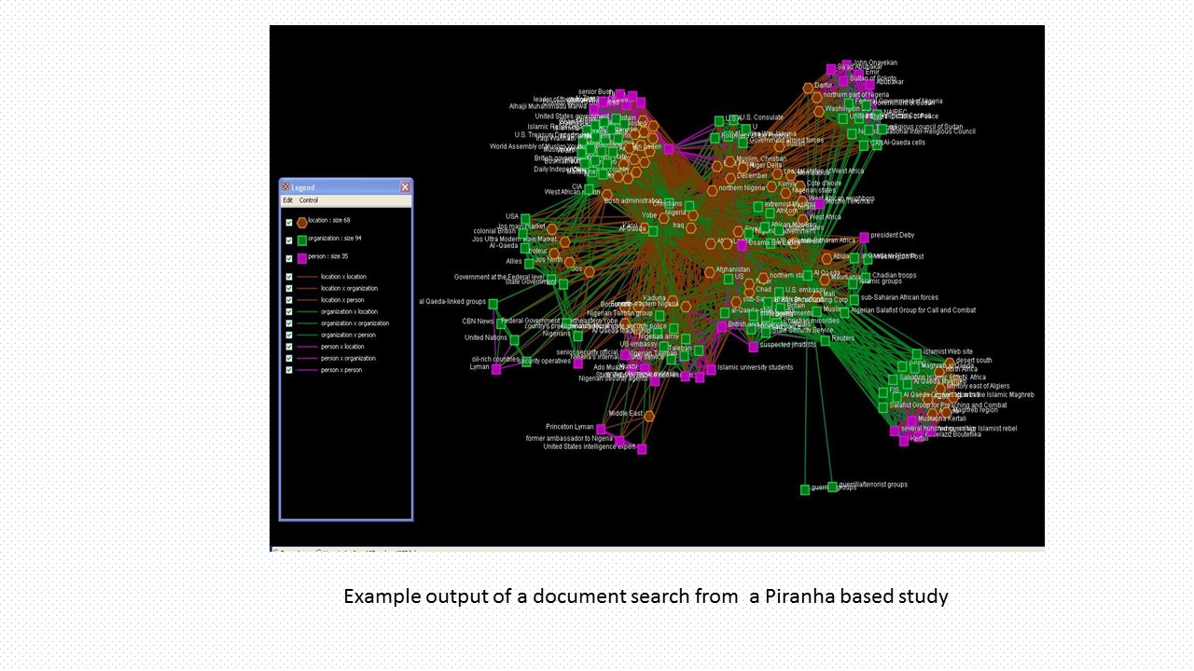Click the 'Afghanistan' location hexagon
This screenshot has width=1194, height=671.
(x=710, y=272)
